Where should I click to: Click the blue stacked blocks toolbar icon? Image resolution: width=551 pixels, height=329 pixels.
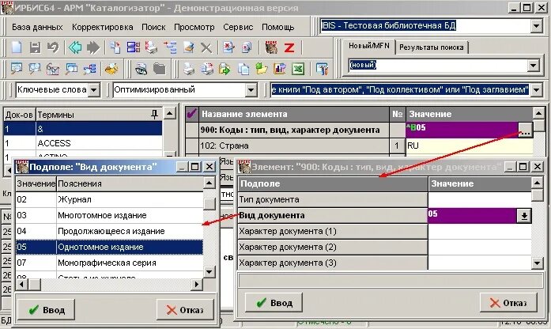click(x=133, y=47)
